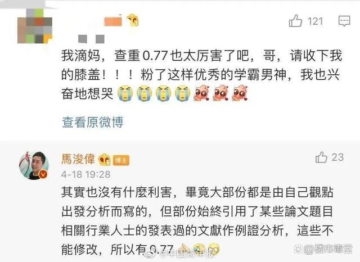Click the 121 like count number

(316, 21)
